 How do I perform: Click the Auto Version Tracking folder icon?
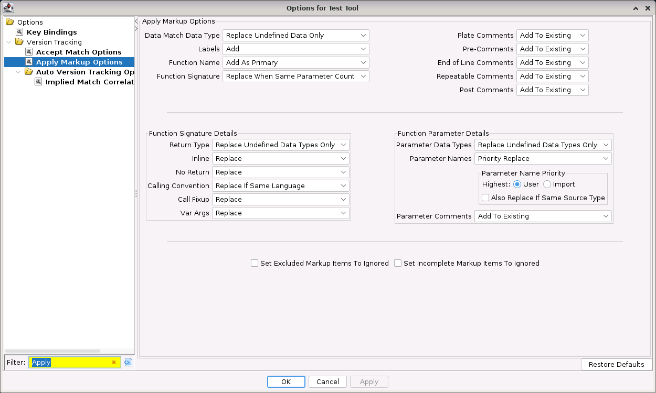point(29,72)
